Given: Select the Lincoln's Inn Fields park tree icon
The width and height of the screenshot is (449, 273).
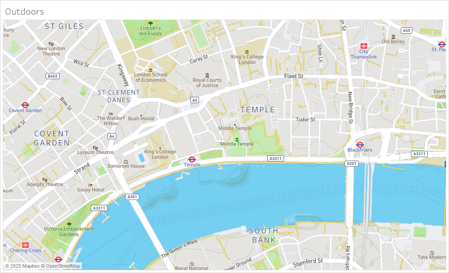Looking at the screenshot, I should [150, 23].
